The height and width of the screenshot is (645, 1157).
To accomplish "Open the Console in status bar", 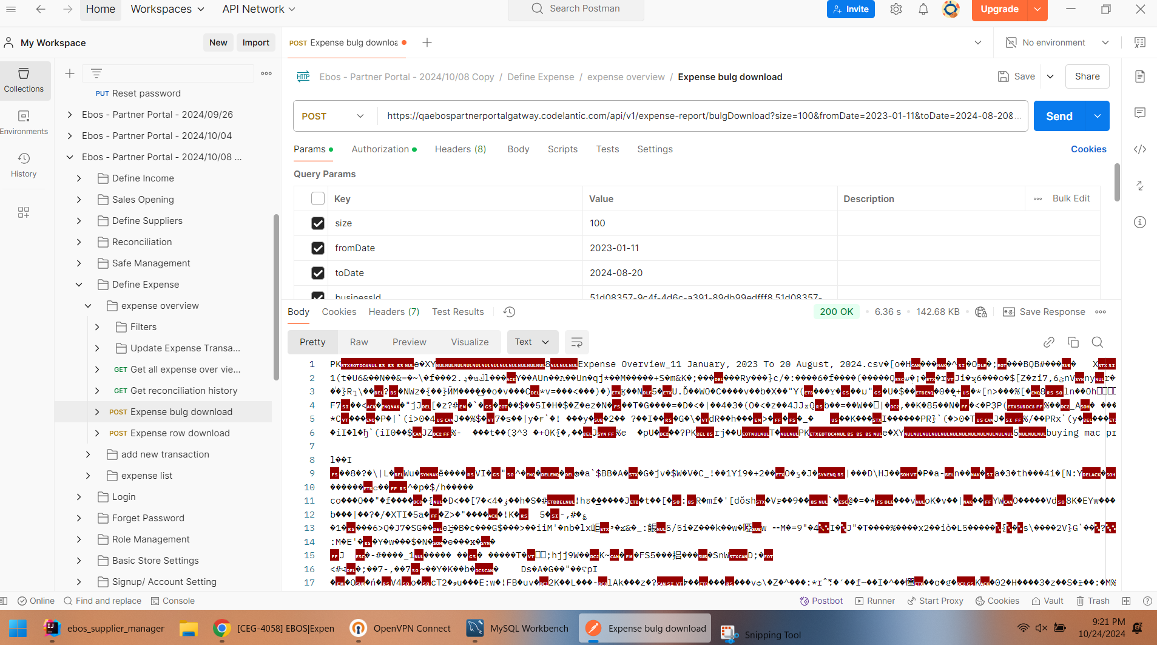I will click(x=173, y=601).
